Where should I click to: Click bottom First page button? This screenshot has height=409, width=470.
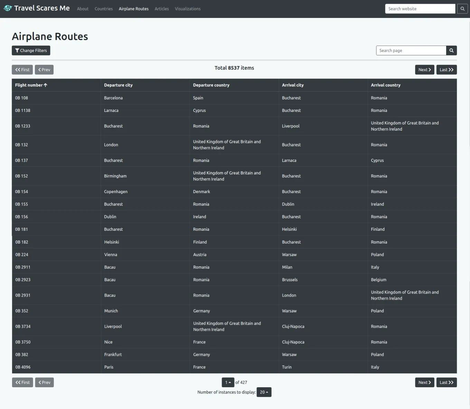pos(22,382)
